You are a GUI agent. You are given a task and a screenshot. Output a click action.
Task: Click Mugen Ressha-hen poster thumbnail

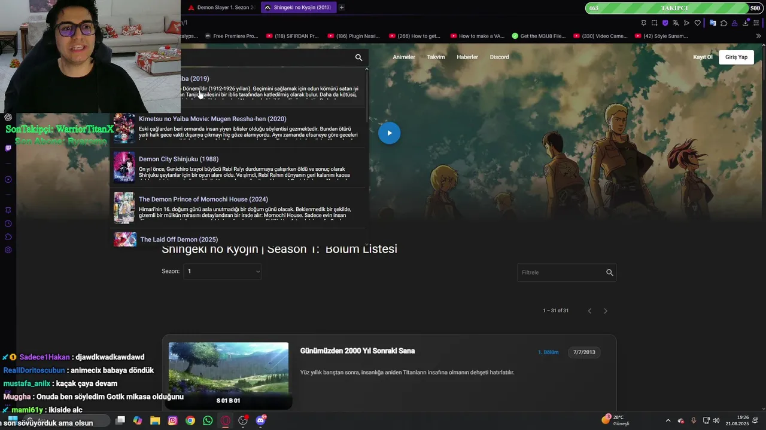(124, 128)
